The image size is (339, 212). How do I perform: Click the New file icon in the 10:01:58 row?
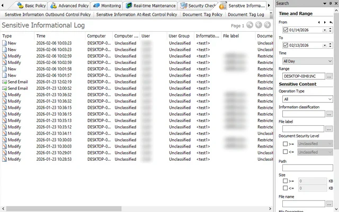tap(5, 69)
